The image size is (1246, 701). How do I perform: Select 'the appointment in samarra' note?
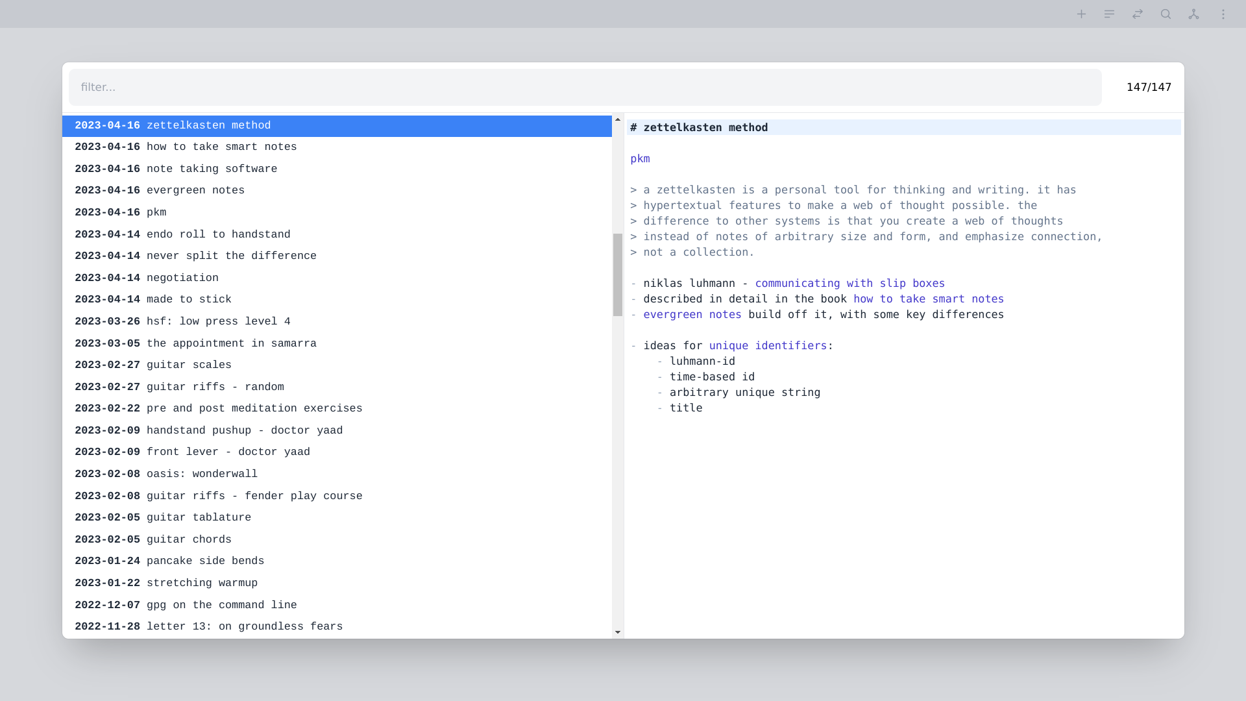point(337,344)
